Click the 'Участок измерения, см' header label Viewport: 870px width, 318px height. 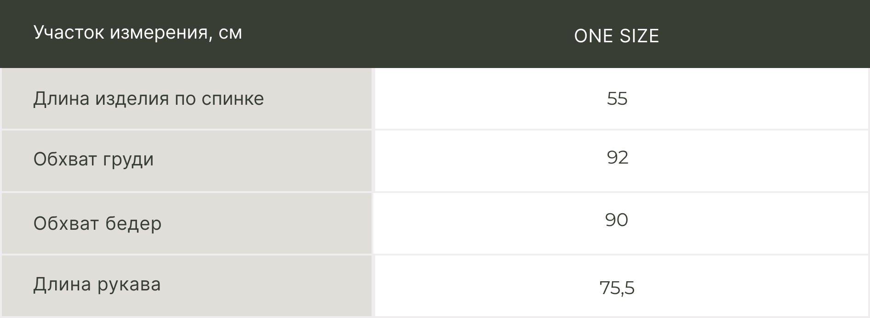(x=137, y=33)
